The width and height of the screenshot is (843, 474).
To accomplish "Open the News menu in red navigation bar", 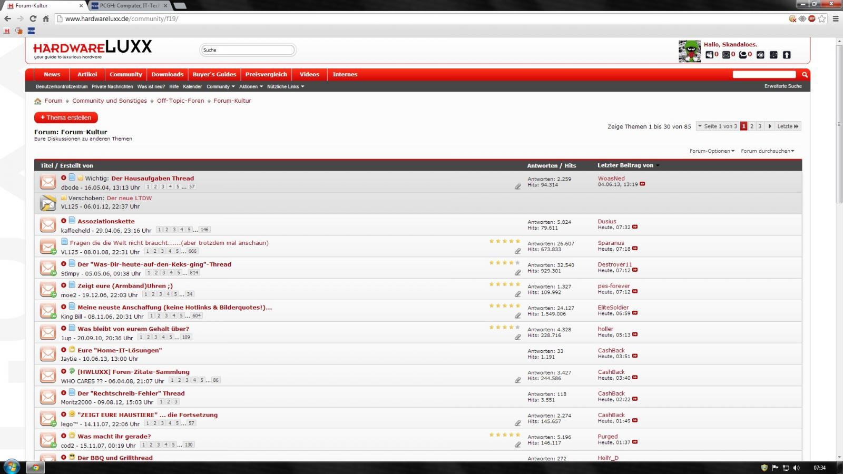I will point(52,75).
